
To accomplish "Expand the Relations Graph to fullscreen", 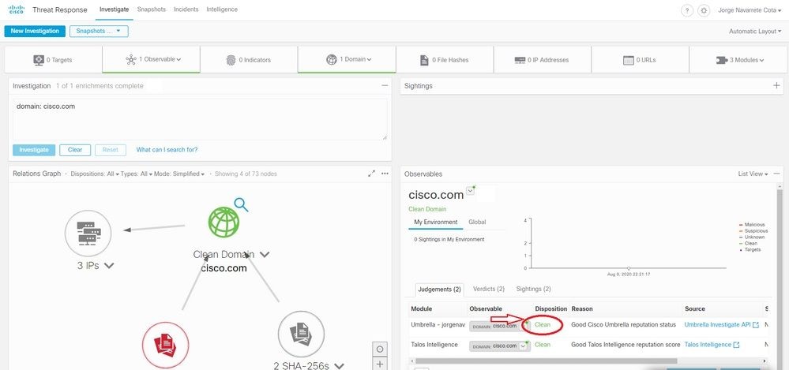I will pos(371,174).
